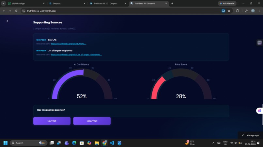This screenshot has width=263, height=147.
Task: Click the 28% fake score value
Action: point(181,96)
